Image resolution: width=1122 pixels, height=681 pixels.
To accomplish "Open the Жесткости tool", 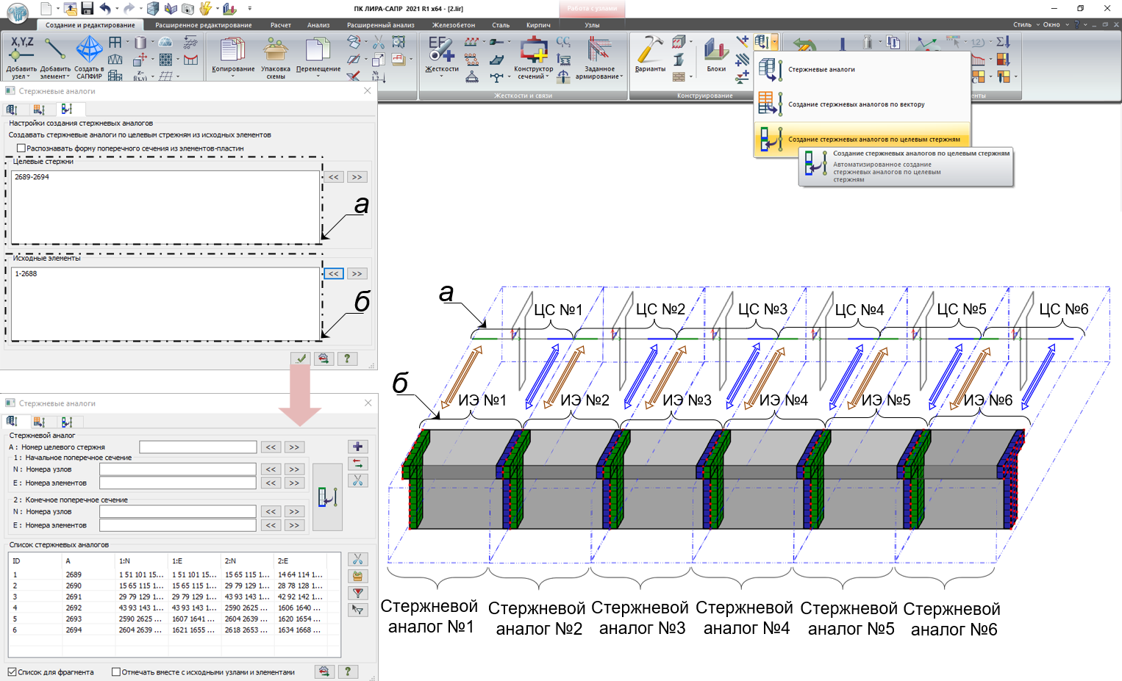I will [441, 51].
